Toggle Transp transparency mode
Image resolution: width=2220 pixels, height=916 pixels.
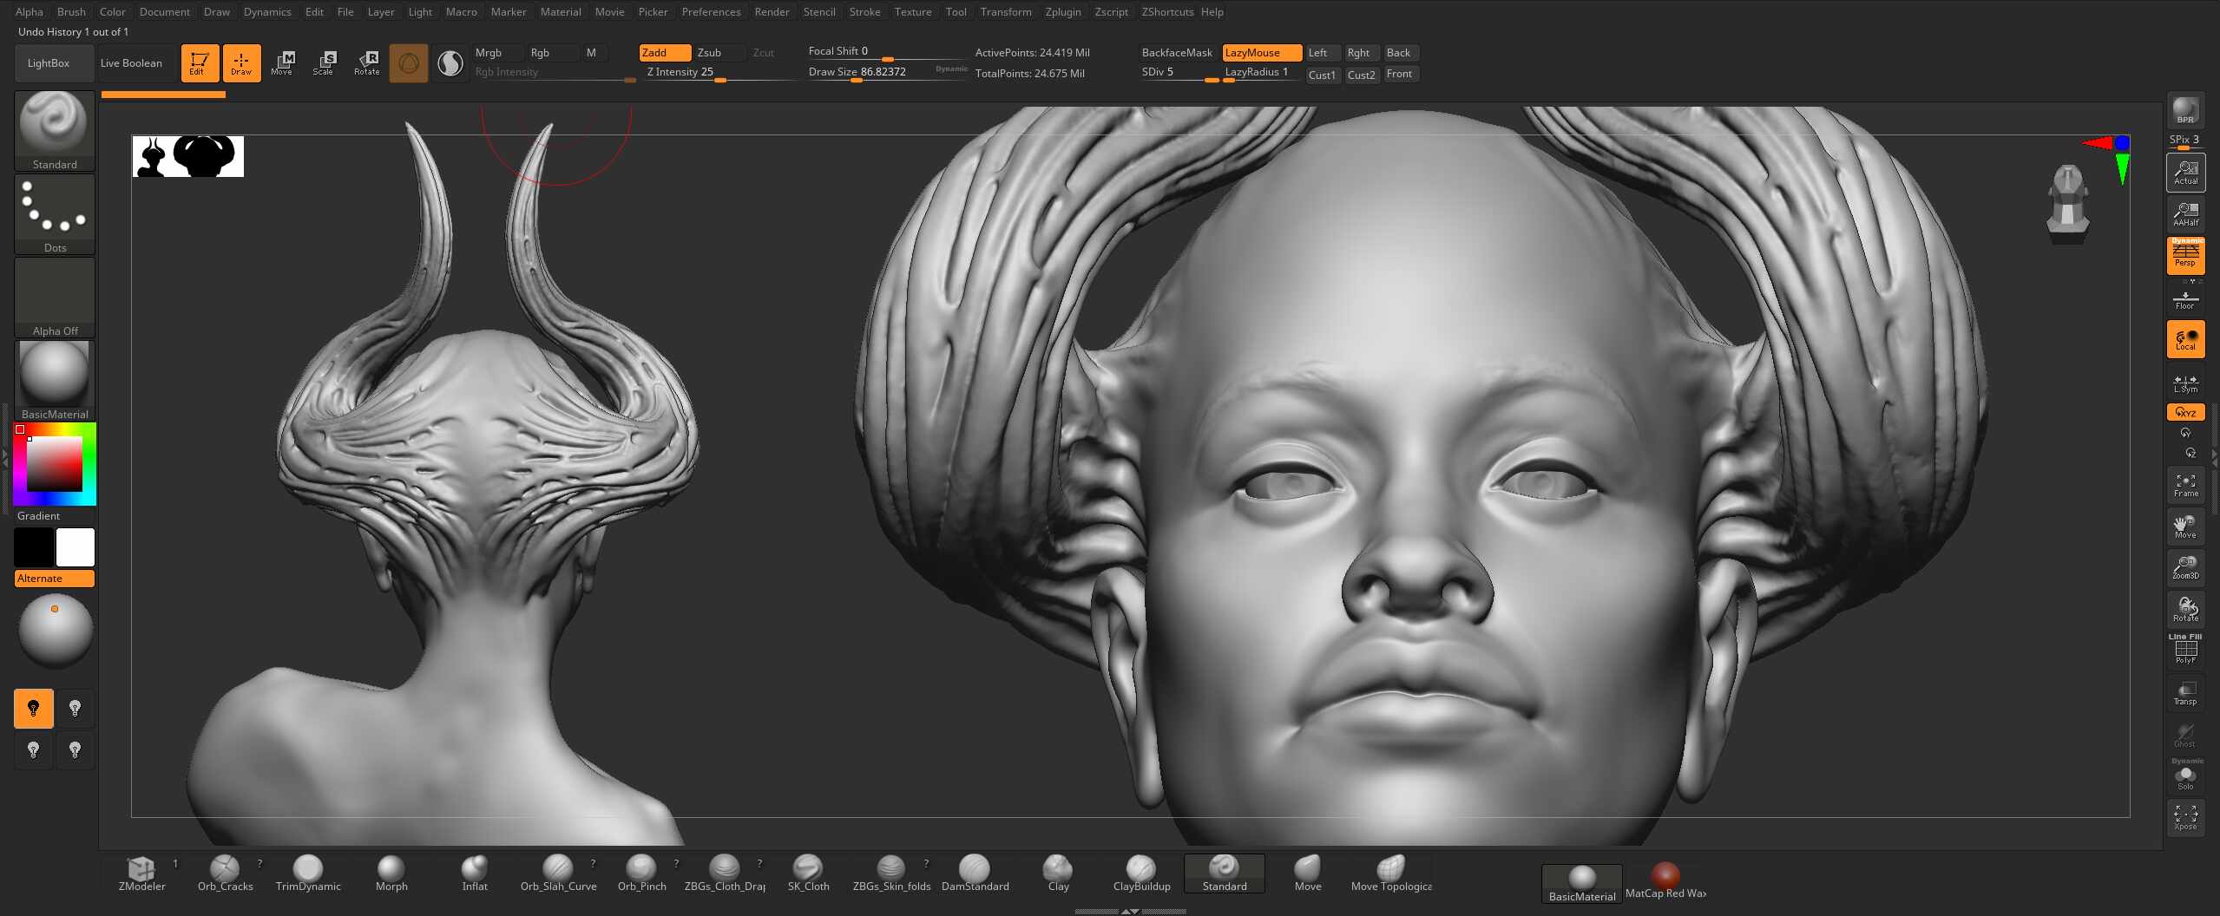point(2185,692)
